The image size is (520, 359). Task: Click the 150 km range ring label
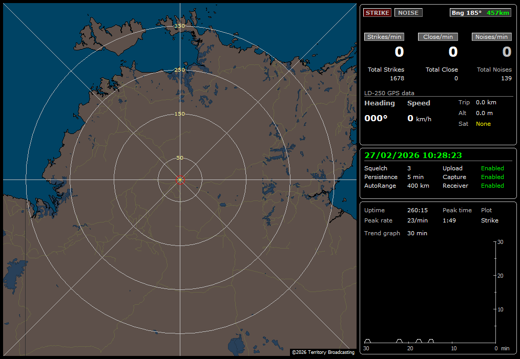pos(180,114)
